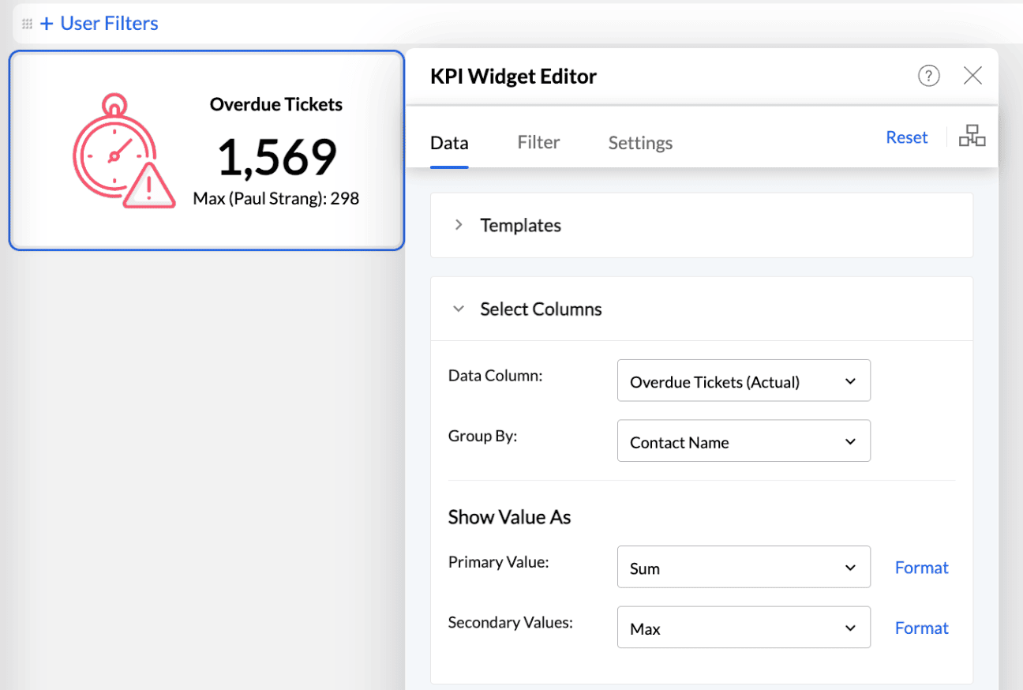The image size is (1023, 690).
Task: Click the dotted drag handle beside User Filters
Action: pyautogui.click(x=27, y=24)
